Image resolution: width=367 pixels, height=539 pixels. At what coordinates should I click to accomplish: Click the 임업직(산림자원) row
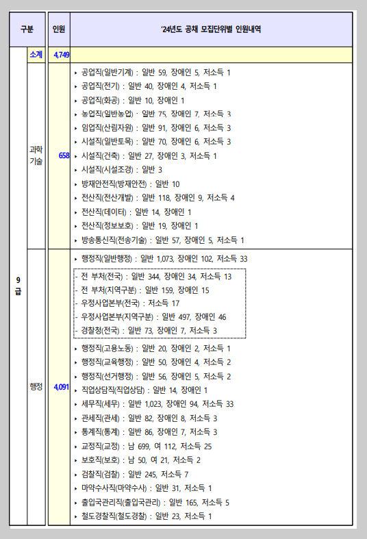click(x=152, y=128)
